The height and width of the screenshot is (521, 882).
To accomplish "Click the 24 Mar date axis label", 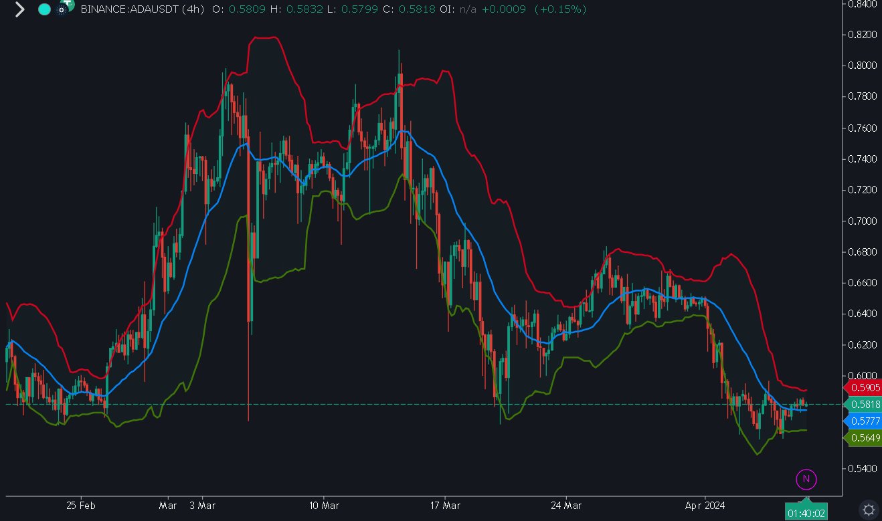I will pos(565,505).
